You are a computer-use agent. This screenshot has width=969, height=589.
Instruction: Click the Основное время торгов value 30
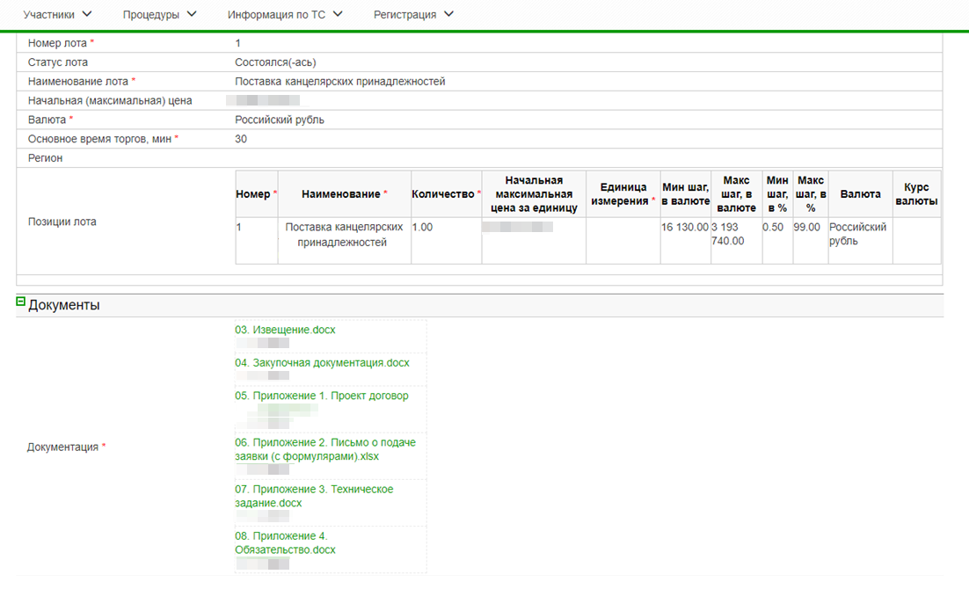pos(241,139)
